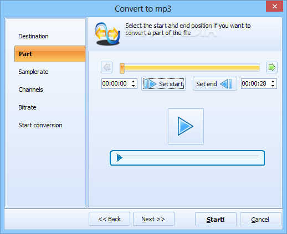Open the Destination step
The width and height of the screenshot is (287, 234).
tap(33, 36)
